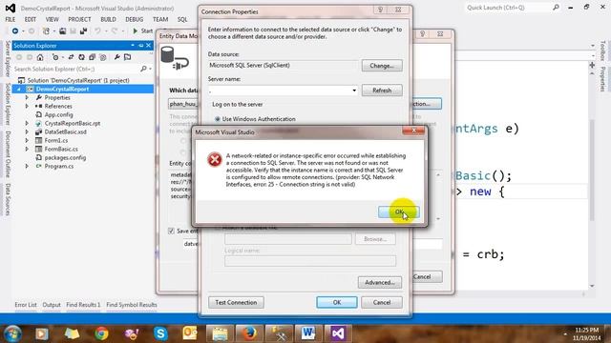This screenshot has height=343, width=611.
Task: Click the Save All toolbar icon
Action: [83, 30]
